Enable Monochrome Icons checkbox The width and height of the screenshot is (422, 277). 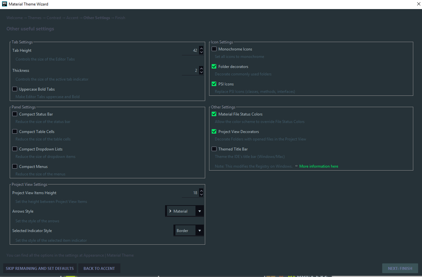pyautogui.click(x=214, y=49)
